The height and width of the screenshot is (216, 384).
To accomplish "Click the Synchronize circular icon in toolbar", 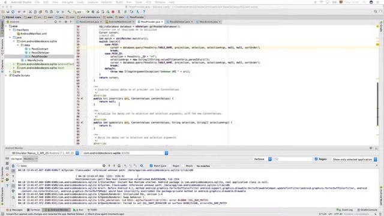I will (13, 12).
